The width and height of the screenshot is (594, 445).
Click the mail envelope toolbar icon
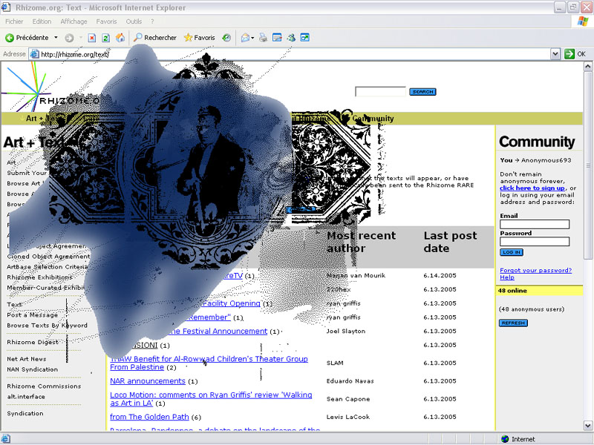point(246,38)
